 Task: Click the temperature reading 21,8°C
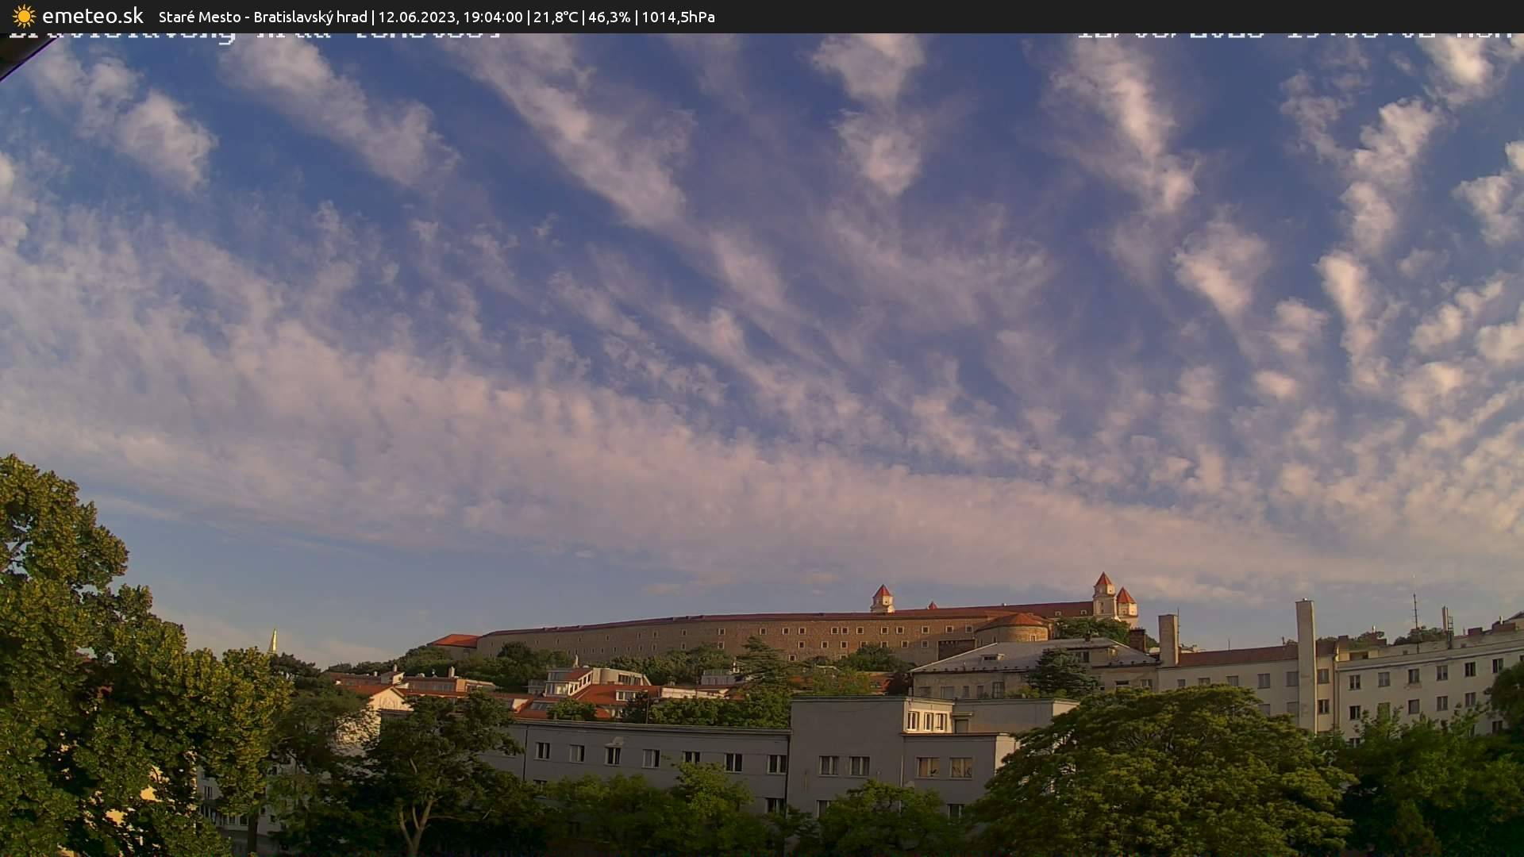[556, 17]
